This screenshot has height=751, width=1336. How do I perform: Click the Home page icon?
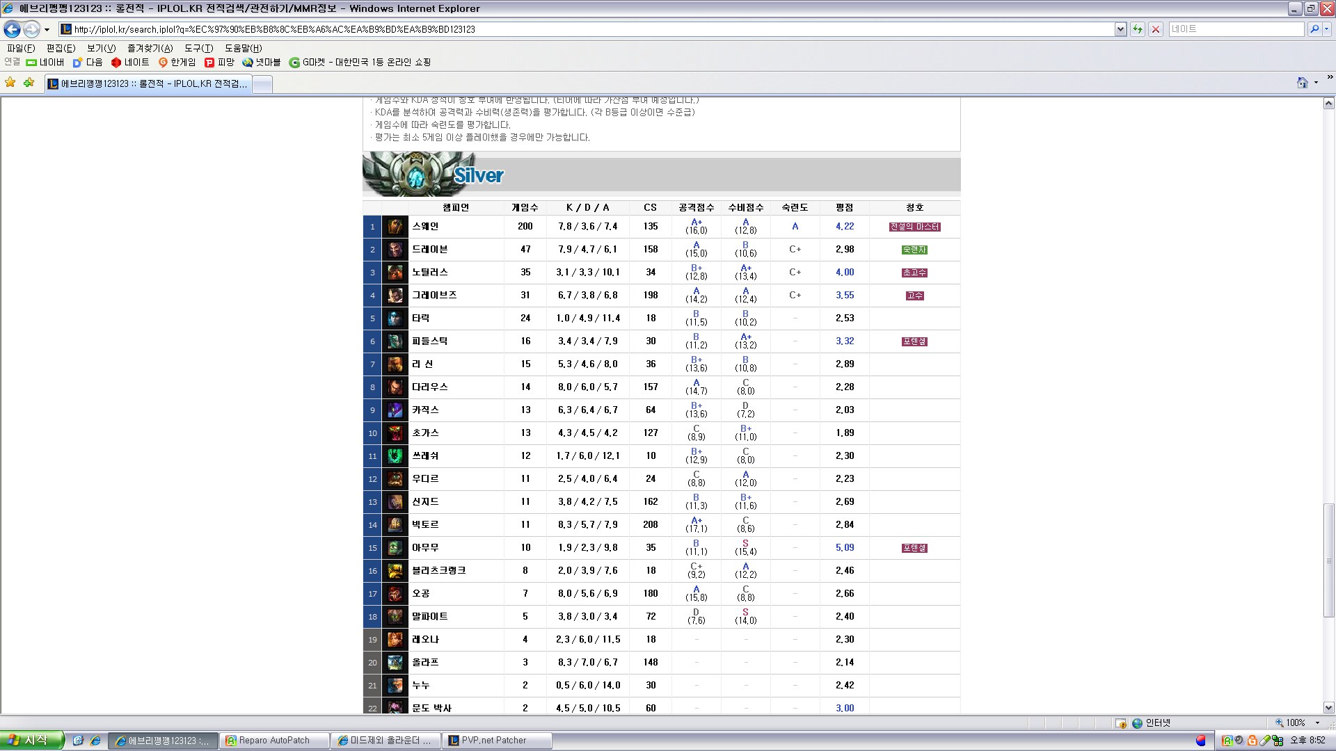(x=1302, y=83)
